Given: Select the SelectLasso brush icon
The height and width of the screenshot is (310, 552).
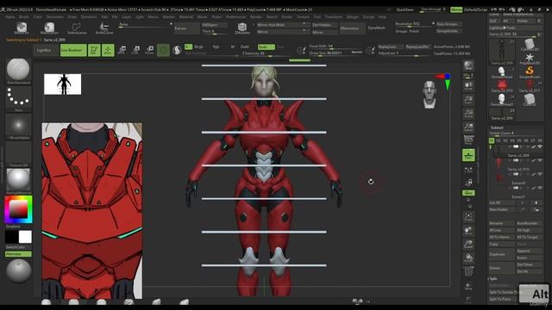Looking at the screenshot, I should (x=77, y=28).
